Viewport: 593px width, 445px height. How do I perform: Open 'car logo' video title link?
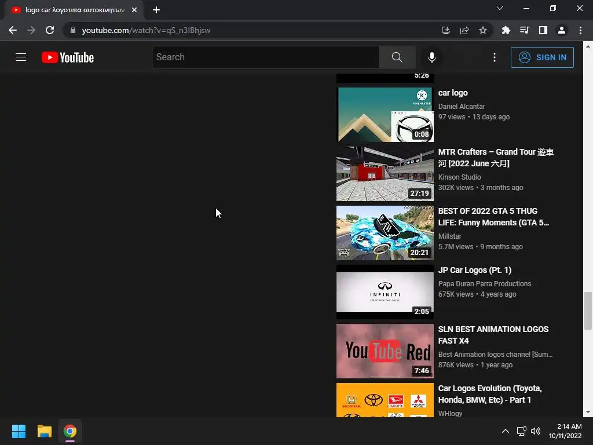453,93
